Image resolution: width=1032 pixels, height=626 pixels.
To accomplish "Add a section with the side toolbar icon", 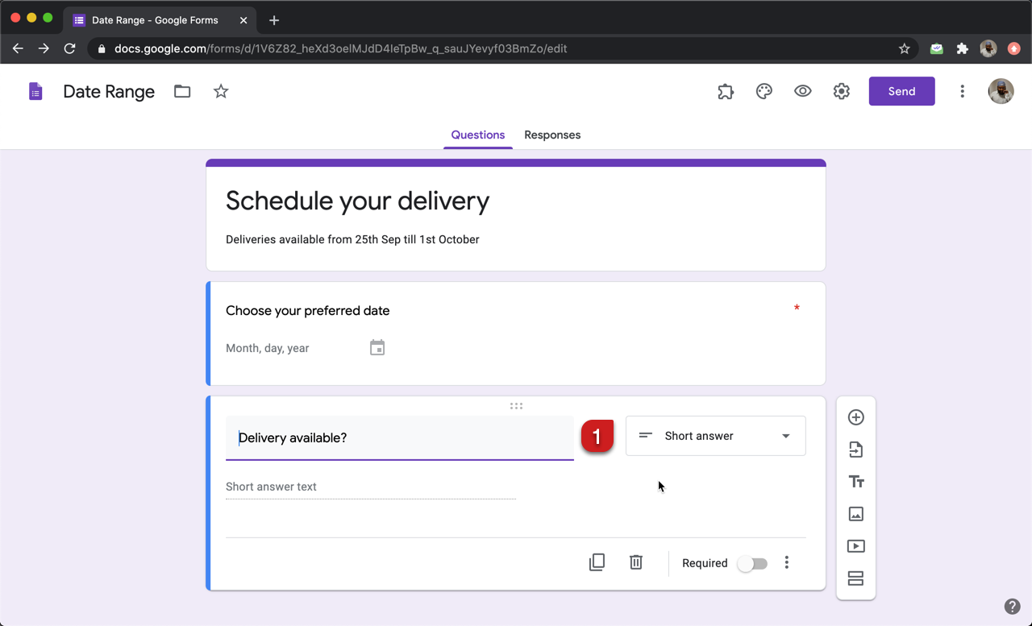I will click(856, 578).
